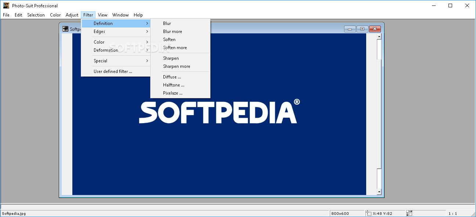Click the selection size icon in status bar

(x=410, y=213)
